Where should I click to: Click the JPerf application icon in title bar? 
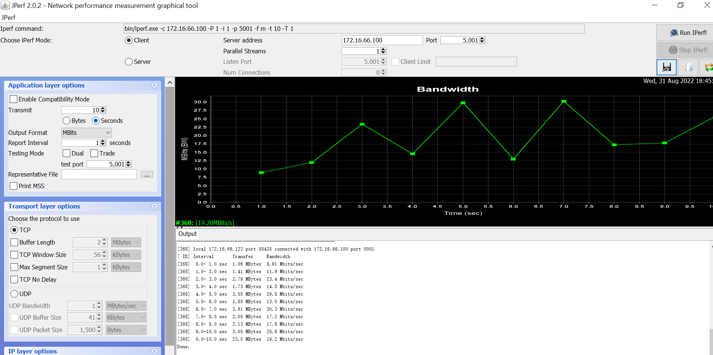5,5
